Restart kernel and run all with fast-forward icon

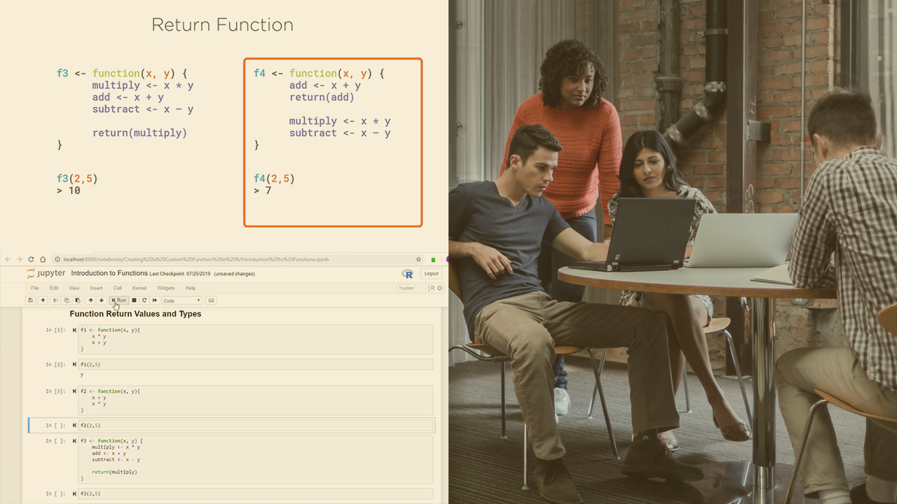tap(155, 300)
